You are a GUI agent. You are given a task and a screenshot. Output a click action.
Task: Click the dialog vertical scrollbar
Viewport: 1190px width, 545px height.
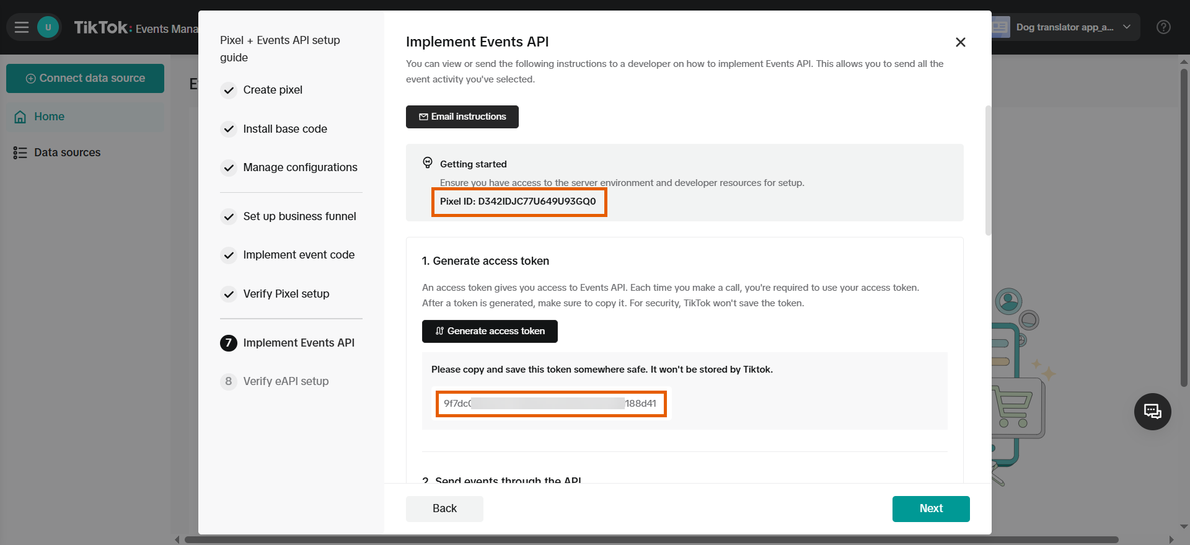[x=988, y=171]
